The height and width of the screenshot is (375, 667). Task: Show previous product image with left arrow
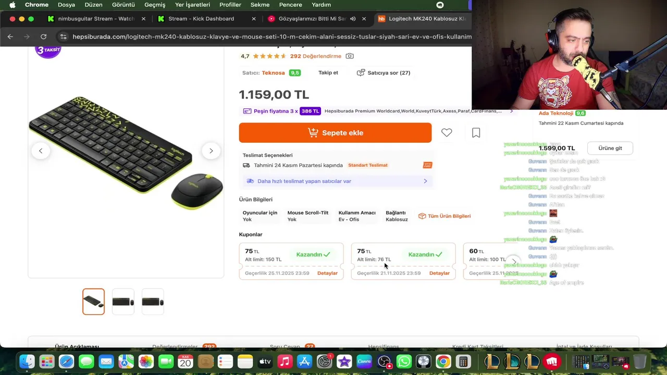tap(41, 151)
